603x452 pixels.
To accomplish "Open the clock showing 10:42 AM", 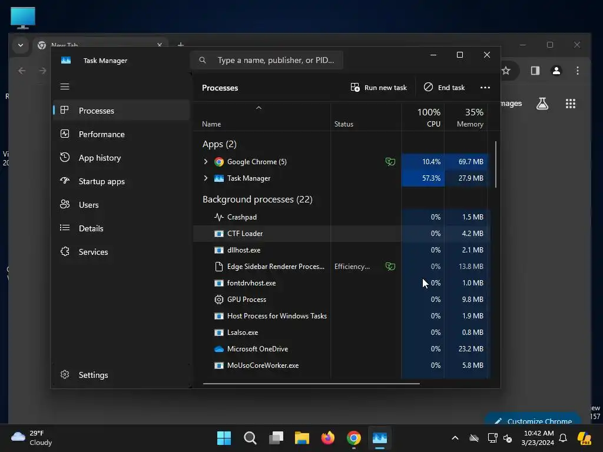I will [x=538, y=438].
